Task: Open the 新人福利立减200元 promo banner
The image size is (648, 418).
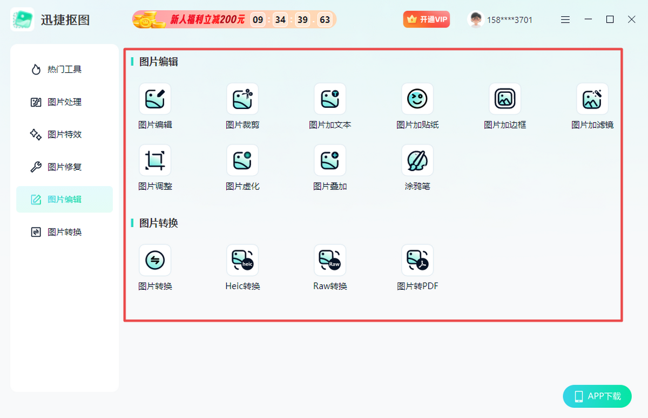Action: point(234,20)
